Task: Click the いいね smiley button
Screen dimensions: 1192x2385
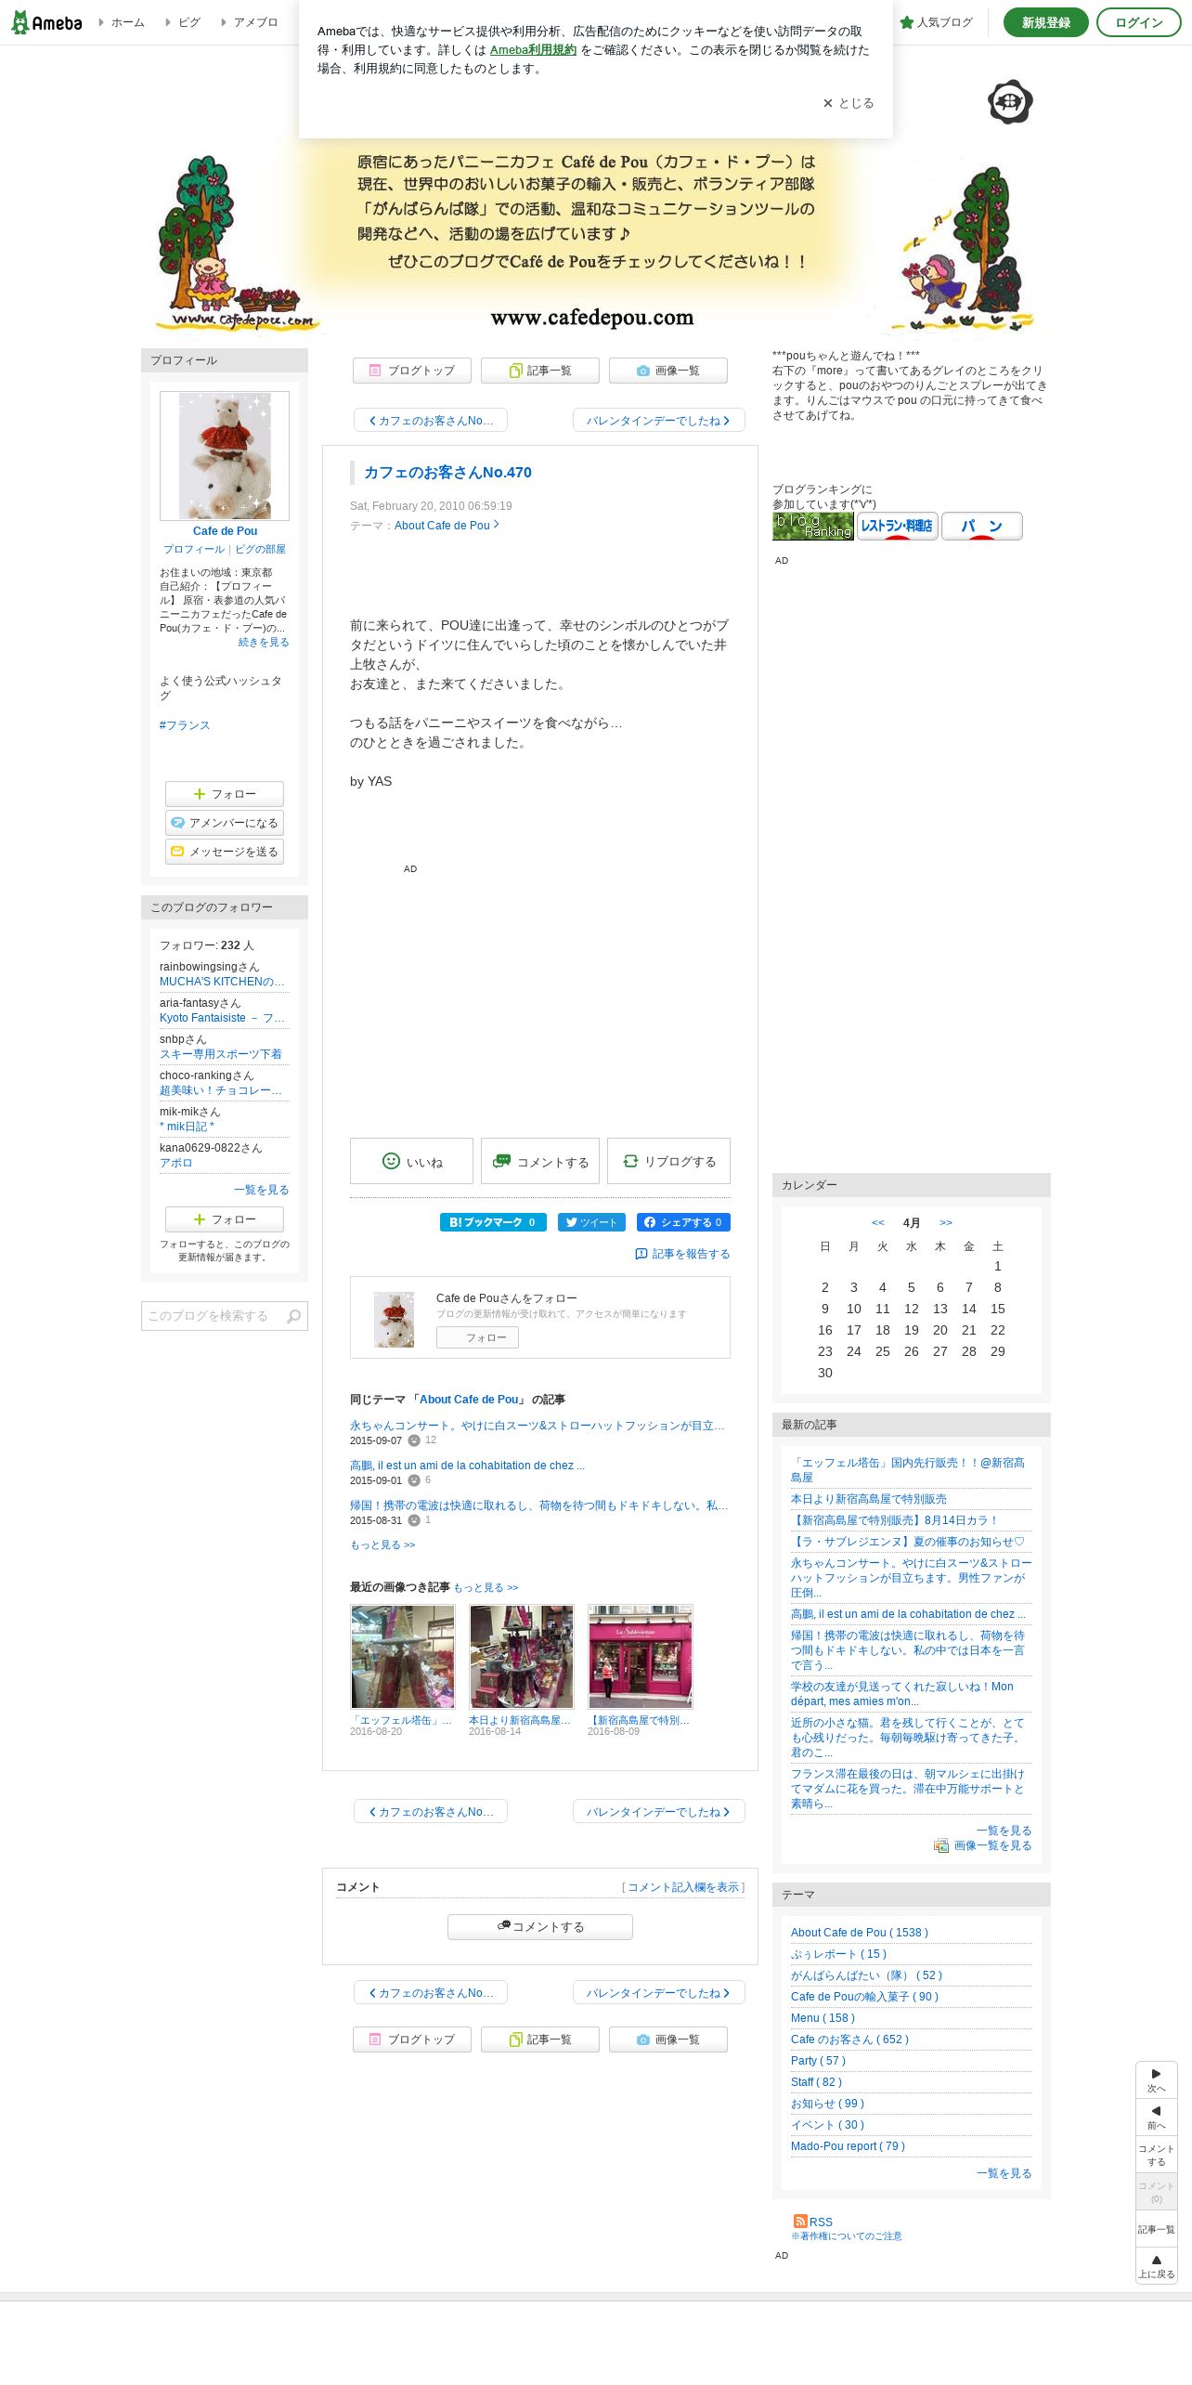Action: 411,1161
